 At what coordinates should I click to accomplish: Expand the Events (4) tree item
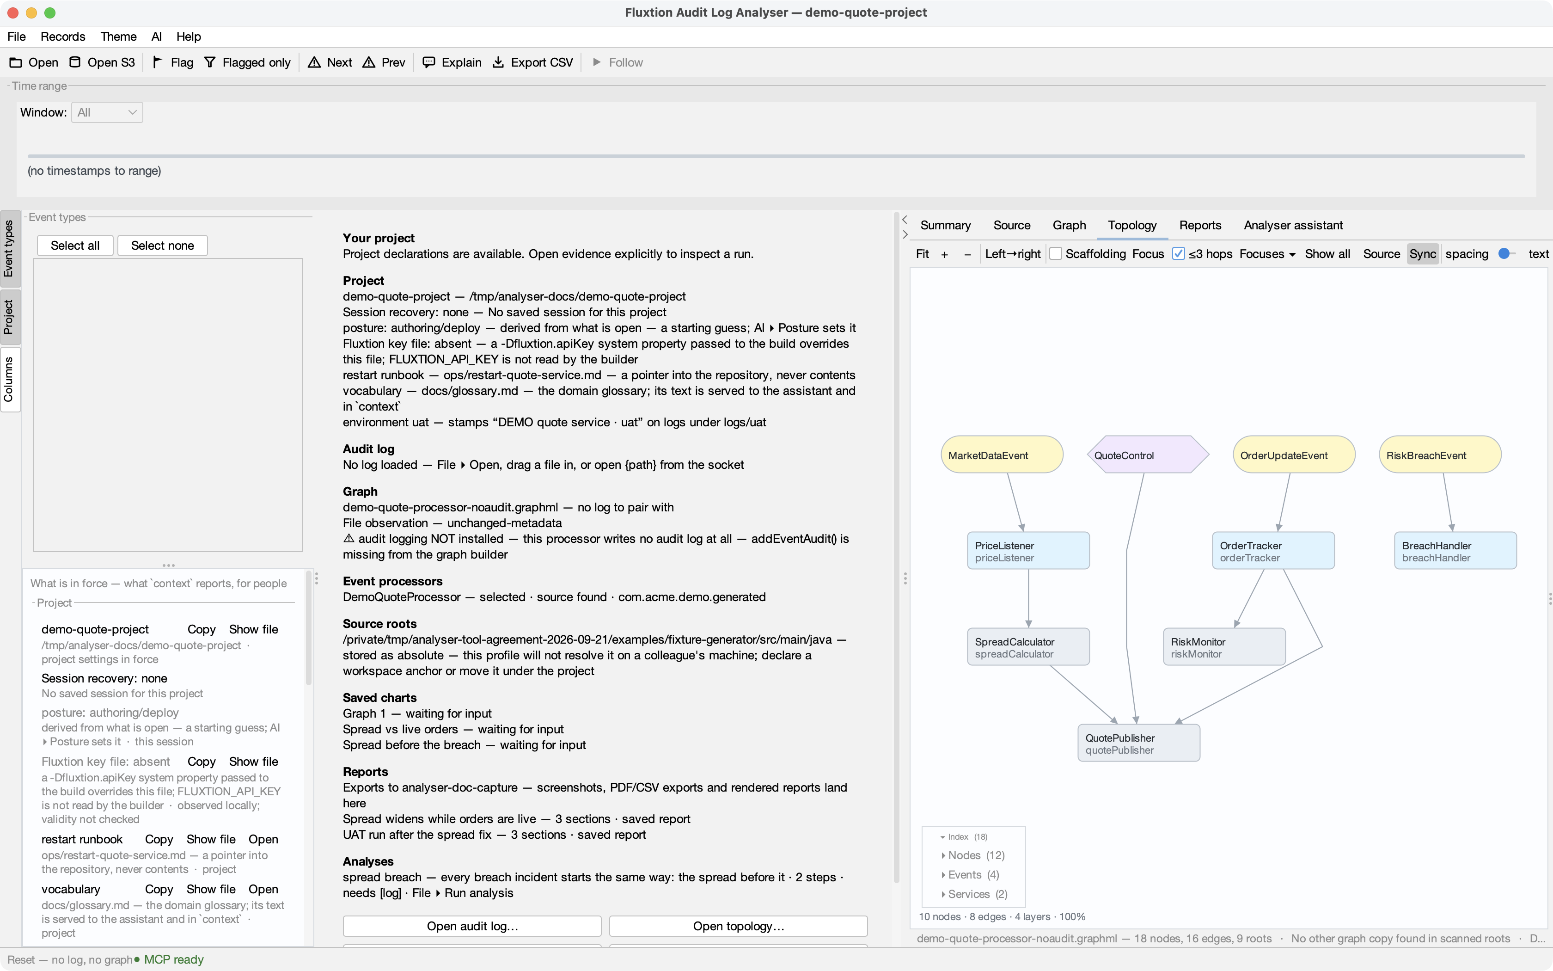tap(943, 875)
